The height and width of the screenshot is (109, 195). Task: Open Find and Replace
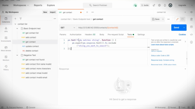(15, 107)
